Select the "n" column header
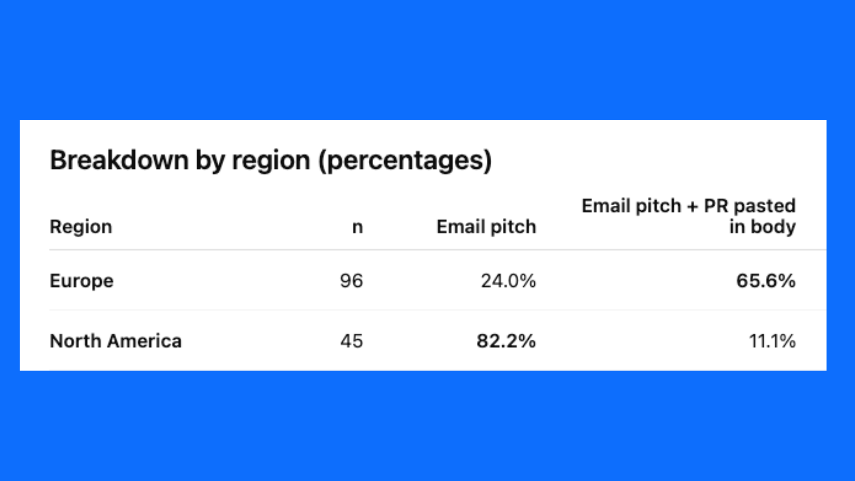 point(357,227)
